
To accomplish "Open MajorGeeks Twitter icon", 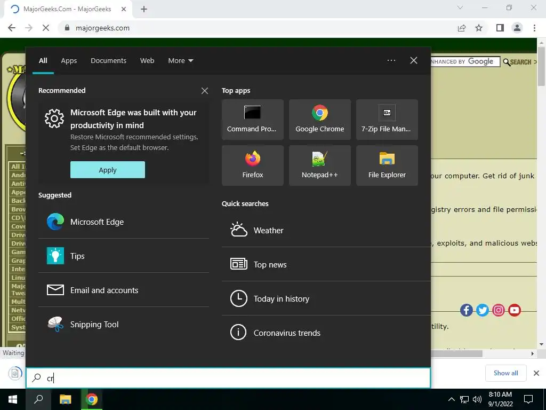I will (x=482, y=310).
